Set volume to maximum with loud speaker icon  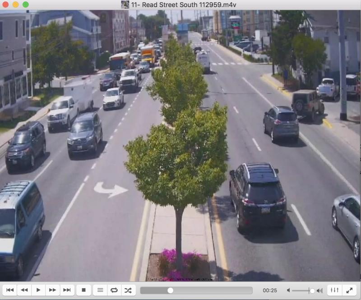(x=319, y=291)
